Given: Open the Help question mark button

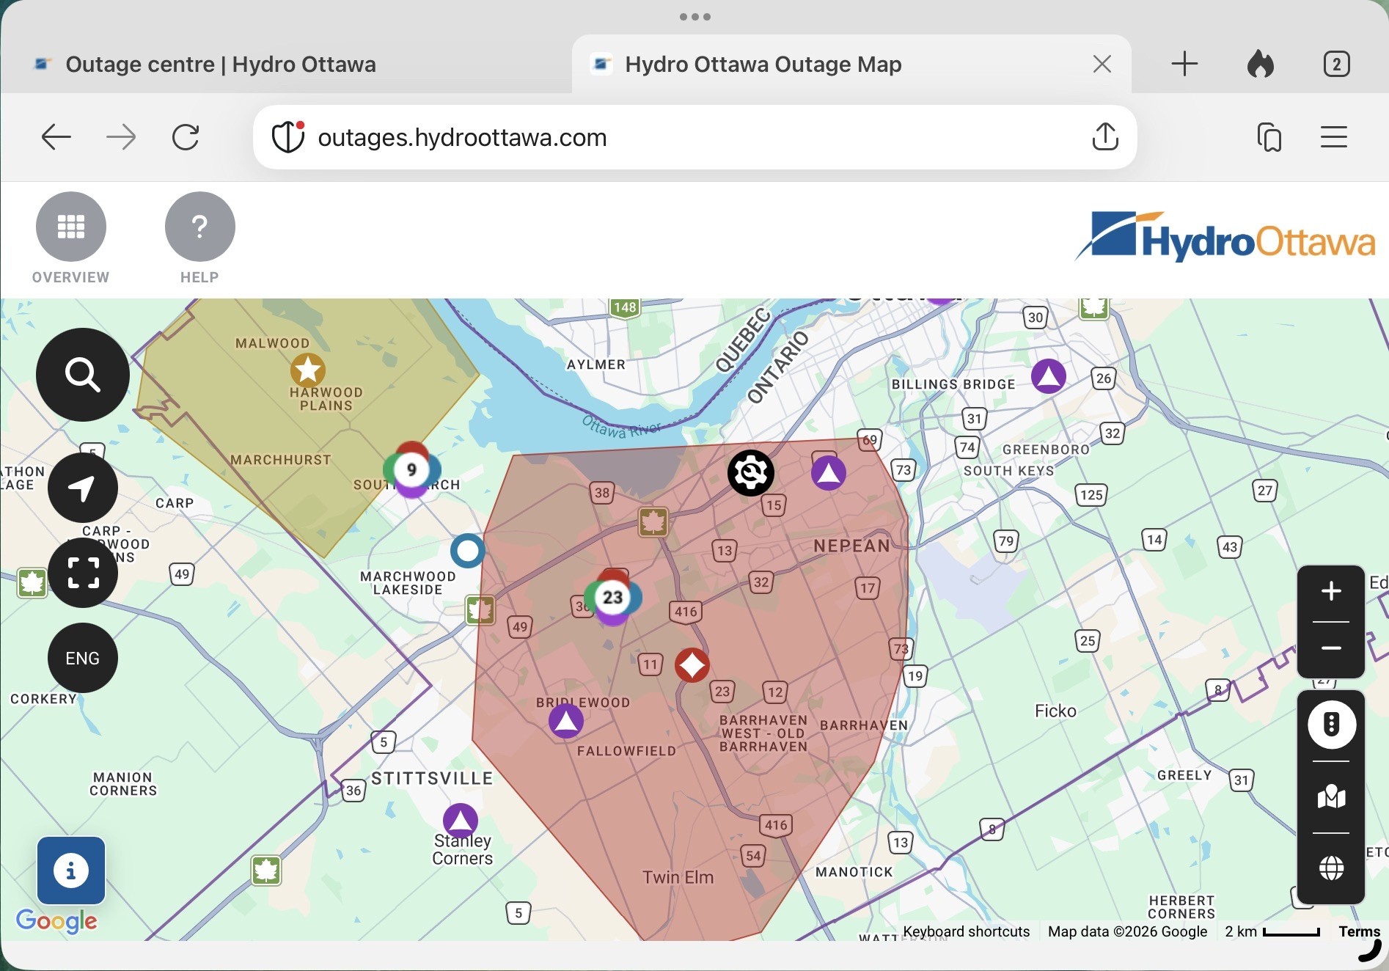Looking at the screenshot, I should click(x=199, y=227).
